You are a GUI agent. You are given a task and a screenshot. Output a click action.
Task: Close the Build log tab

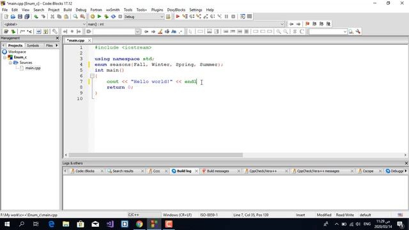pyautogui.click(x=196, y=171)
